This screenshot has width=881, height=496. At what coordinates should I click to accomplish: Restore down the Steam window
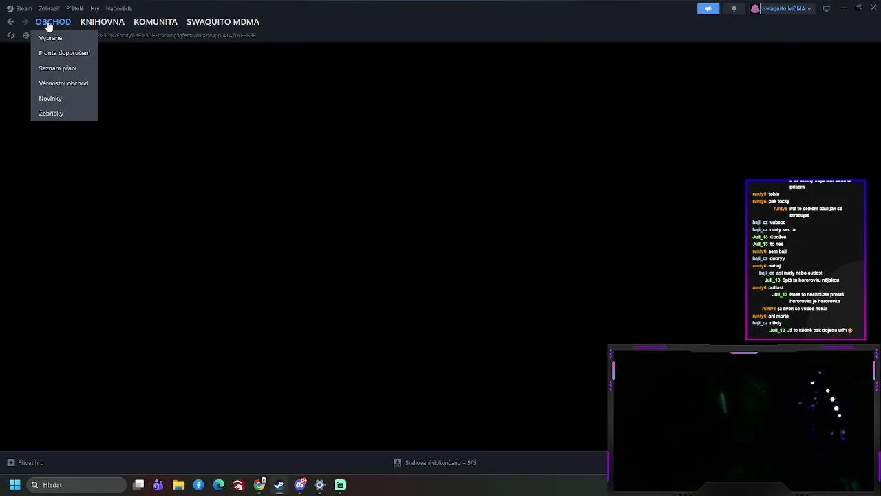tap(859, 8)
